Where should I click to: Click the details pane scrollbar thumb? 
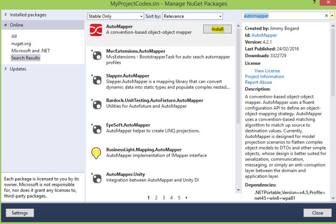(333, 63)
